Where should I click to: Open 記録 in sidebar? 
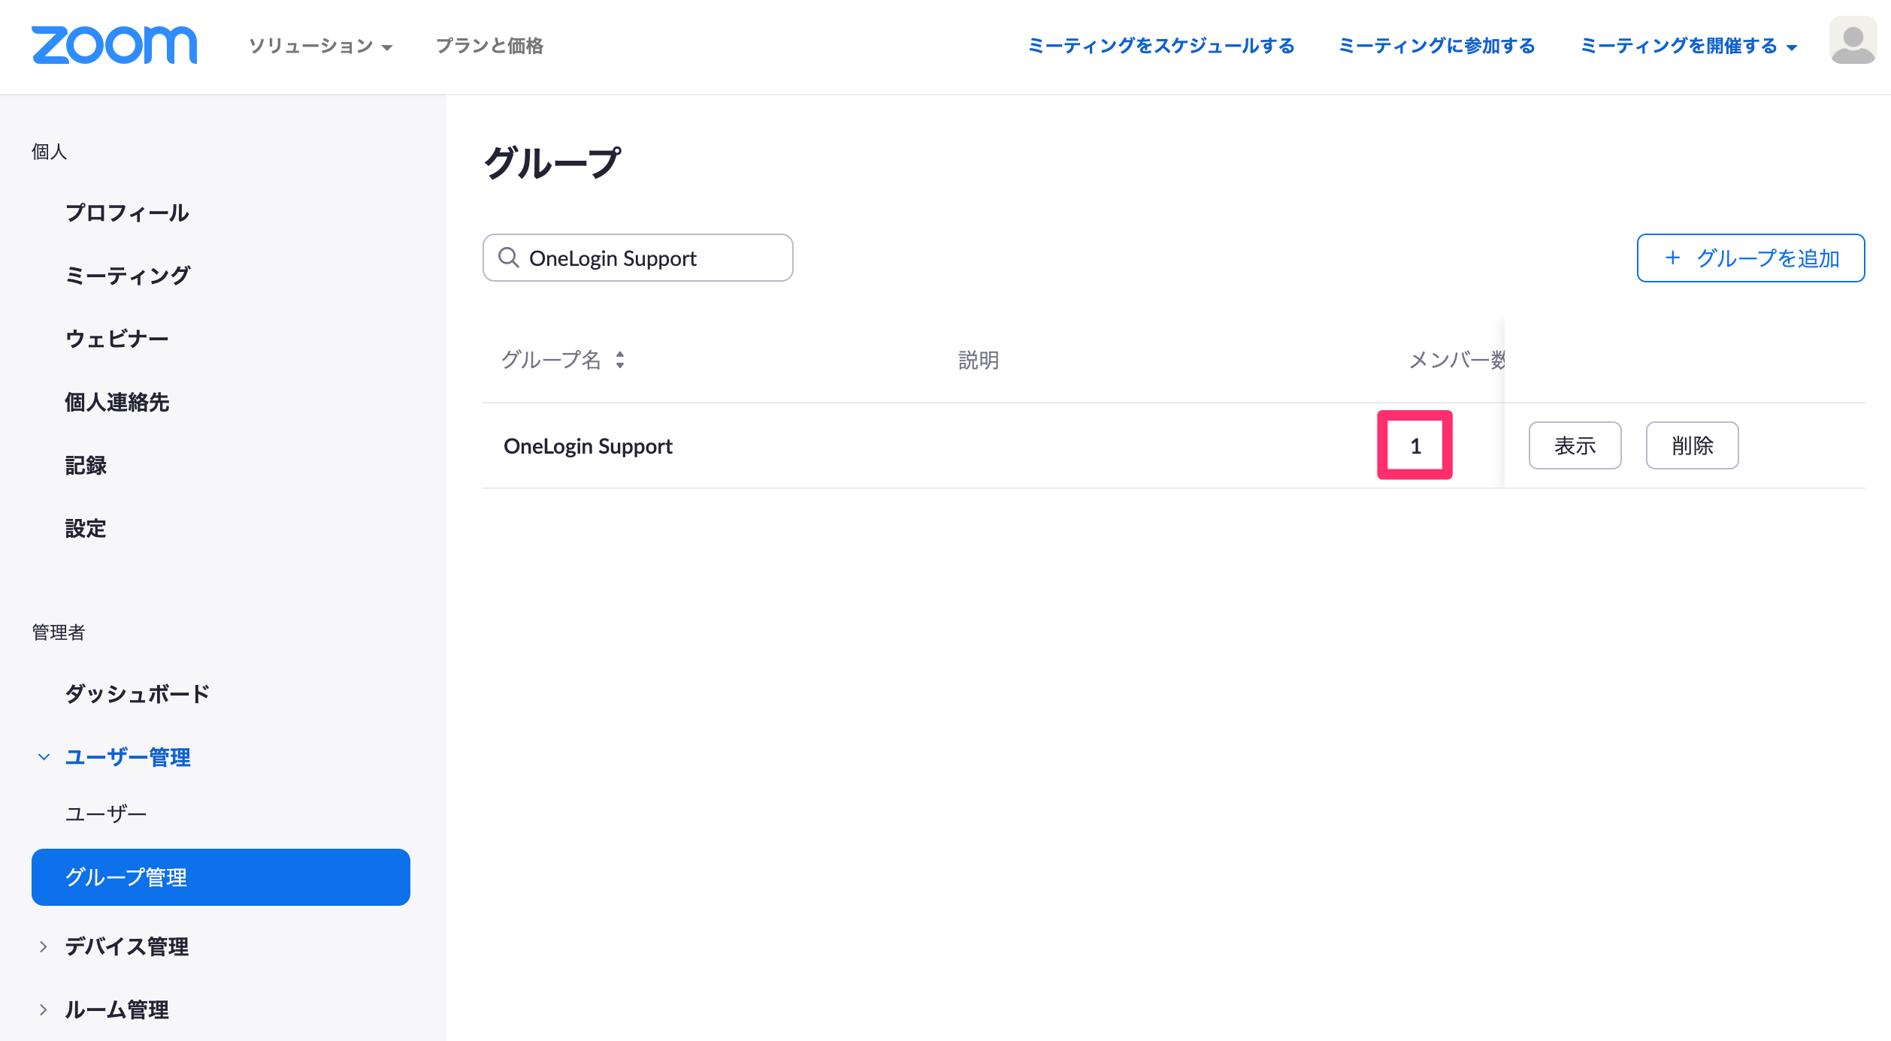[86, 465]
